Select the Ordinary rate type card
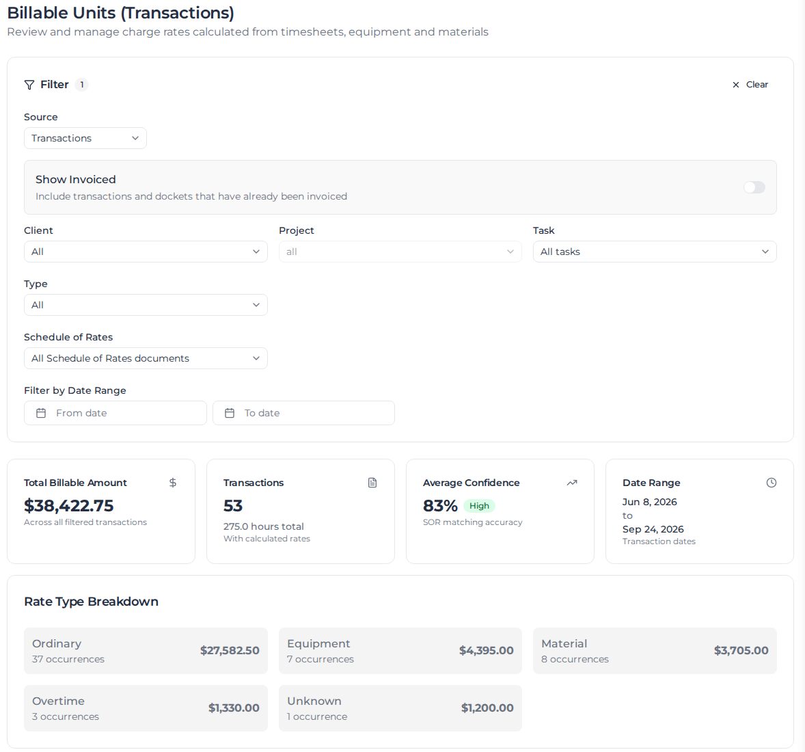The image size is (805, 752). [146, 651]
